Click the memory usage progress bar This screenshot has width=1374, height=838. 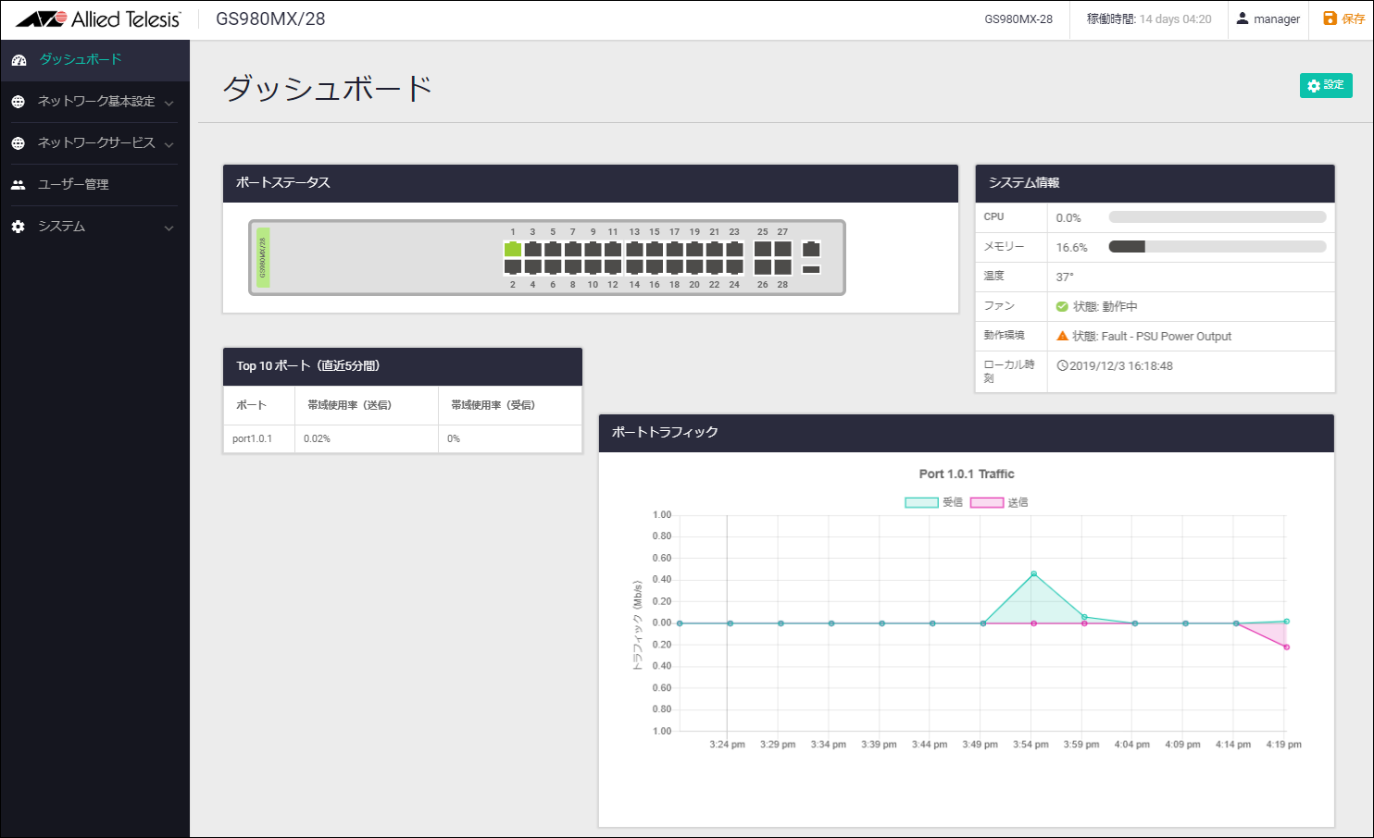pyautogui.click(x=1217, y=247)
